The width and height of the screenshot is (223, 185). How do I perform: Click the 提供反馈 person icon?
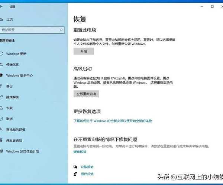pos(75,174)
